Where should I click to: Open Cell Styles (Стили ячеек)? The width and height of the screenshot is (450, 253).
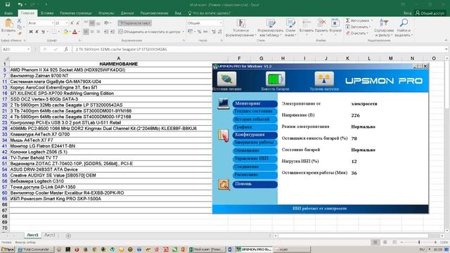point(290,27)
